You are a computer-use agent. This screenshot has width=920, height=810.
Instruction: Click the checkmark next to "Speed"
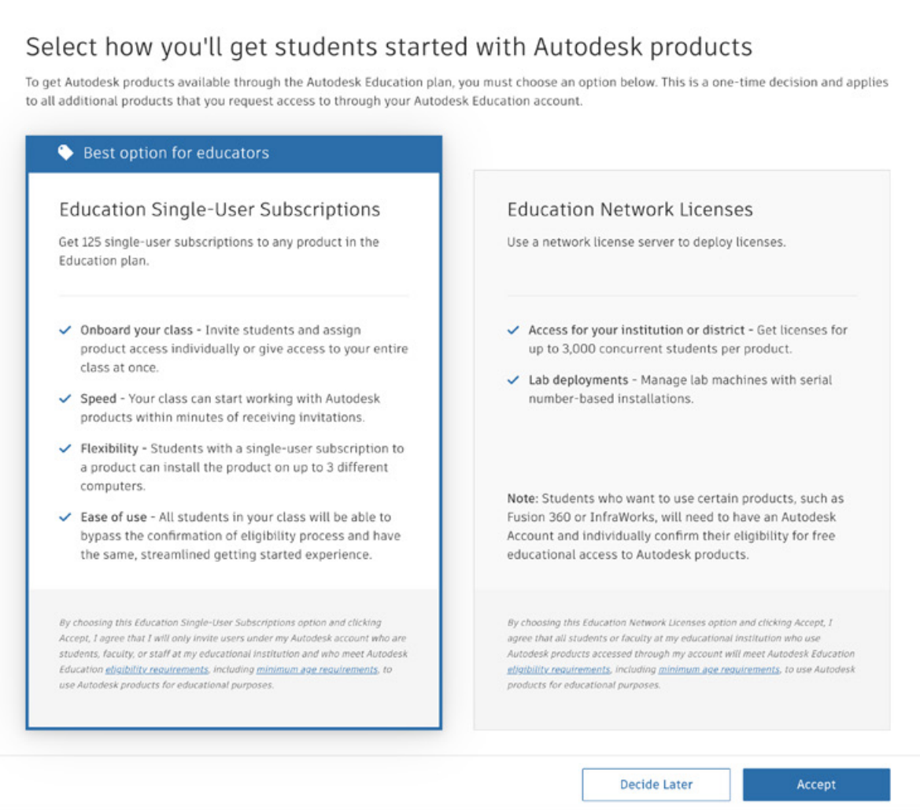(64, 398)
